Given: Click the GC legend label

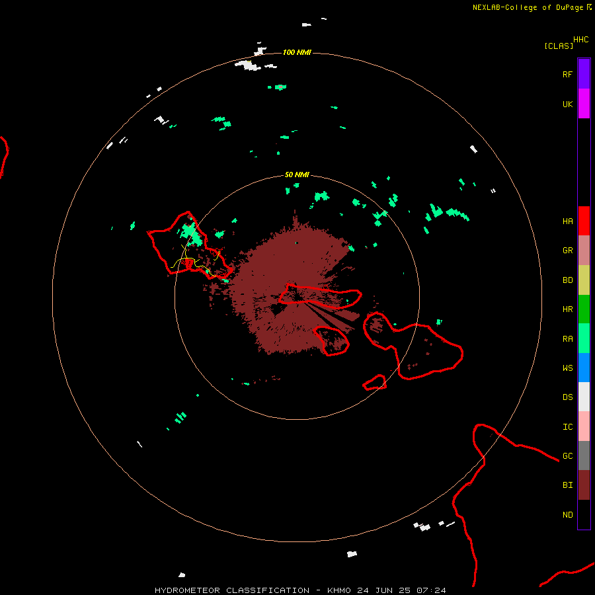Looking at the screenshot, I should (567, 456).
